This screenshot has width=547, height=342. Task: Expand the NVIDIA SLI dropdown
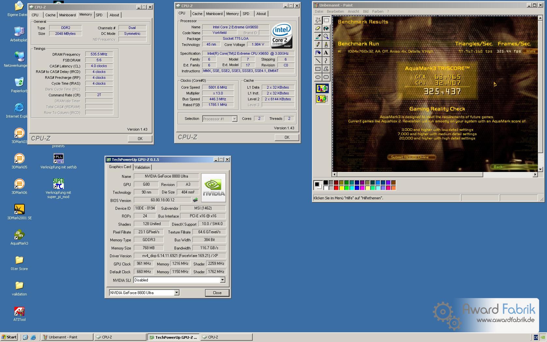(x=222, y=280)
